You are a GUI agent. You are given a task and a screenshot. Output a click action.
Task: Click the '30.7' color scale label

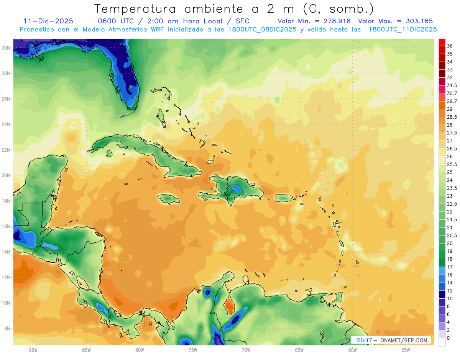452,93
